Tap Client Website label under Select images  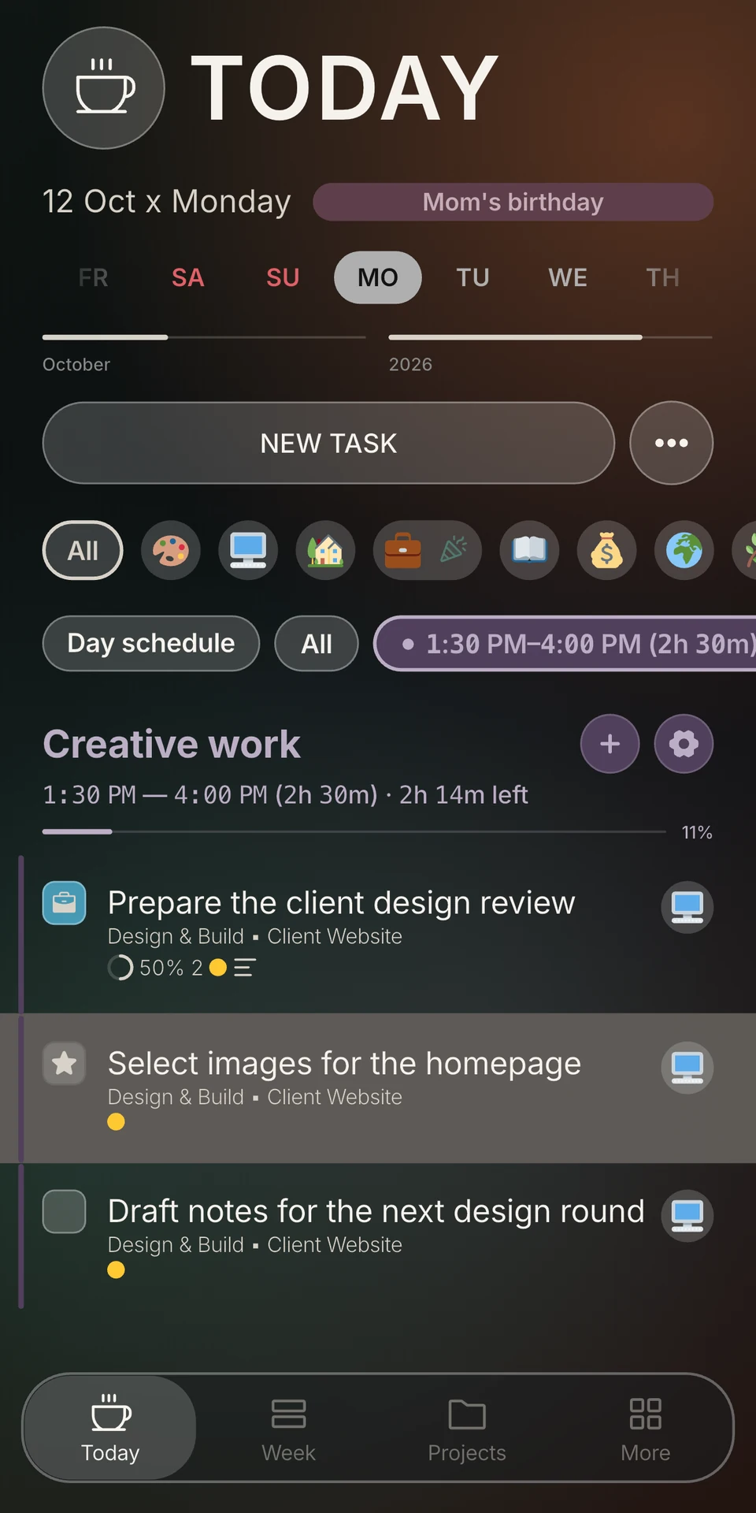pos(335,1097)
